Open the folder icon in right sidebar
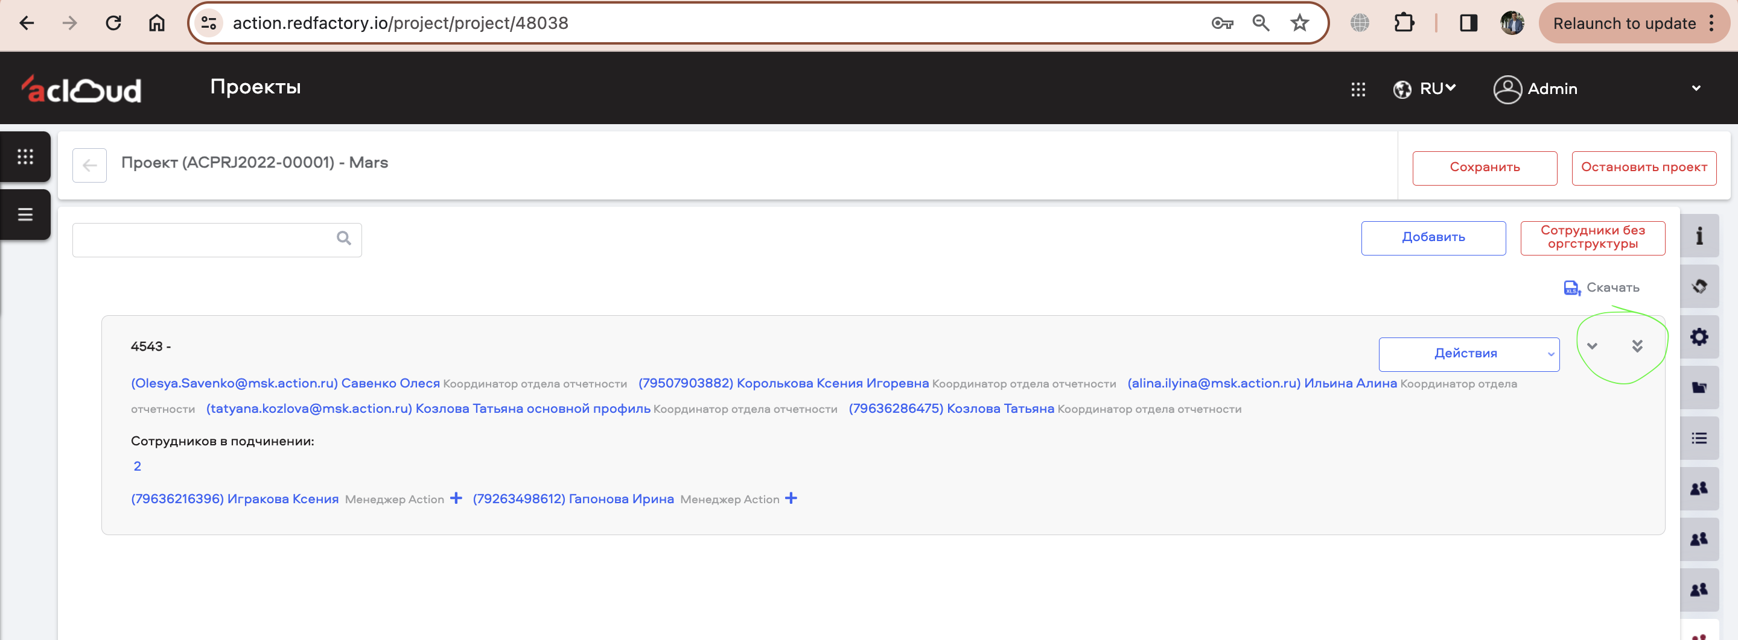Image resolution: width=1738 pixels, height=640 pixels. point(1699,387)
